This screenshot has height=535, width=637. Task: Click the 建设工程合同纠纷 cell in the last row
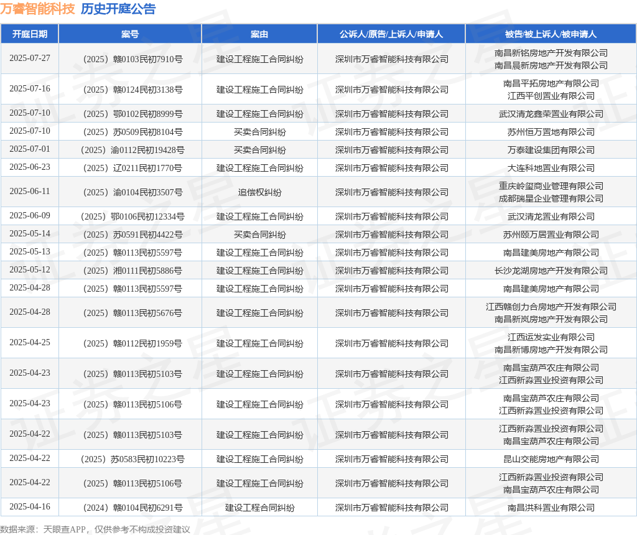coord(259,508)
